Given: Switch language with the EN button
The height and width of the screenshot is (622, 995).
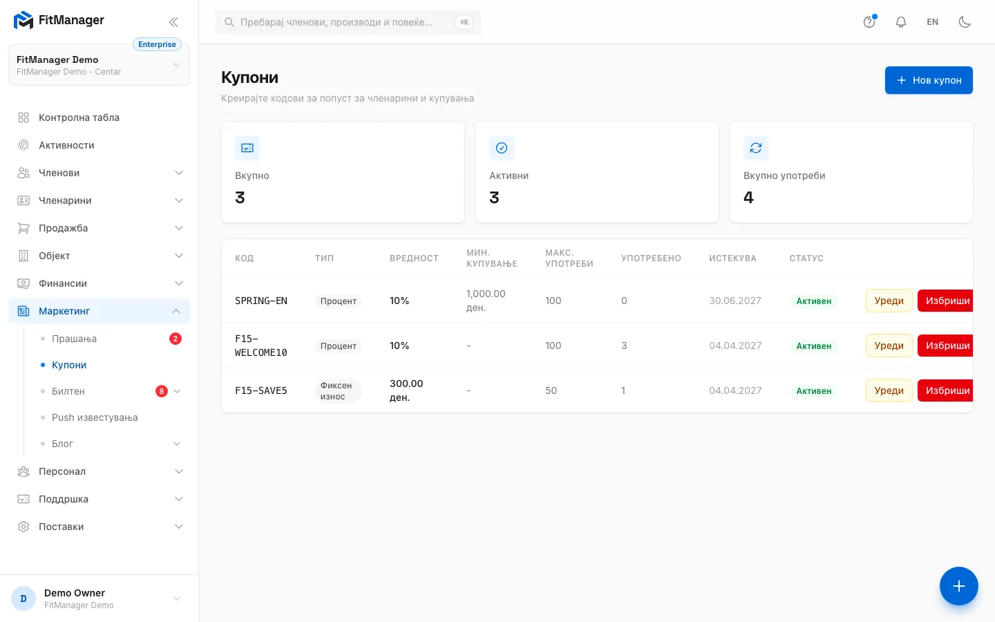Looking at the screenshot, I should (x=933, y=22).
